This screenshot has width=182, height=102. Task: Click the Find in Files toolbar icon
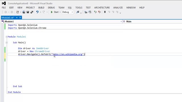(78, 12)
